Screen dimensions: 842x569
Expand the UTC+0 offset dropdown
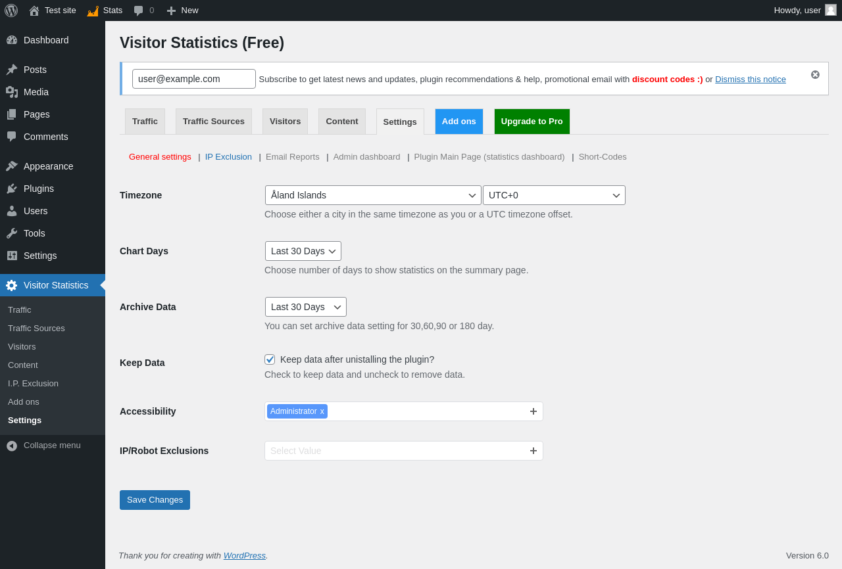[x=554, y=195]
